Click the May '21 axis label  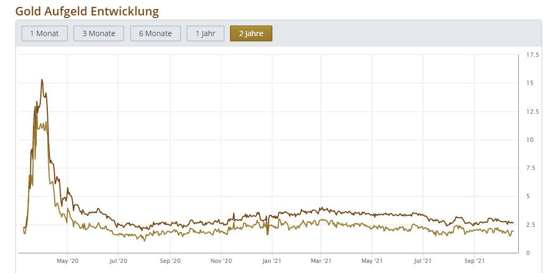click(372, 261)
